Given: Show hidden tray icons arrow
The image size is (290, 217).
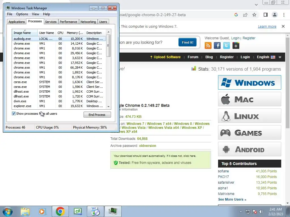Looking at the screenshot, I should click(241, 212).
